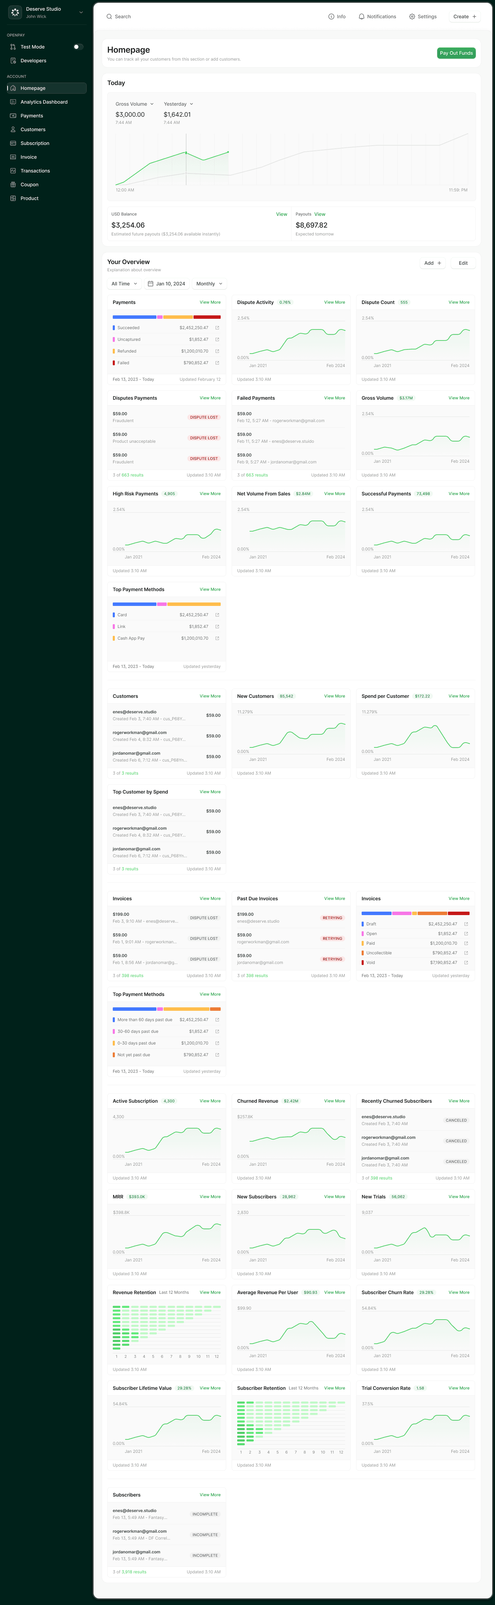Open the Gross Volume dropdown
The image size is (495, 1605).
click(x=134, y=104)
